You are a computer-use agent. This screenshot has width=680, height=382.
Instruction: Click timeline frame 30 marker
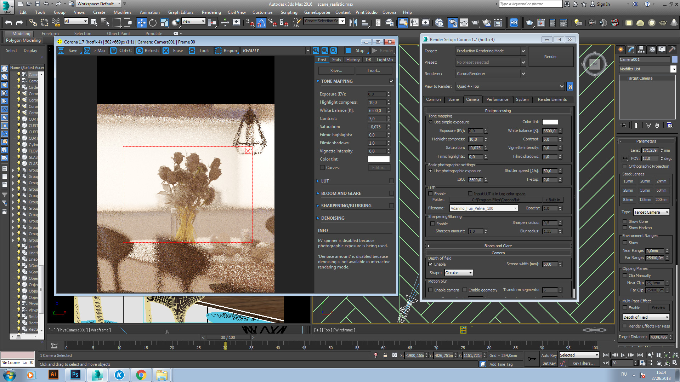(225, 347)
